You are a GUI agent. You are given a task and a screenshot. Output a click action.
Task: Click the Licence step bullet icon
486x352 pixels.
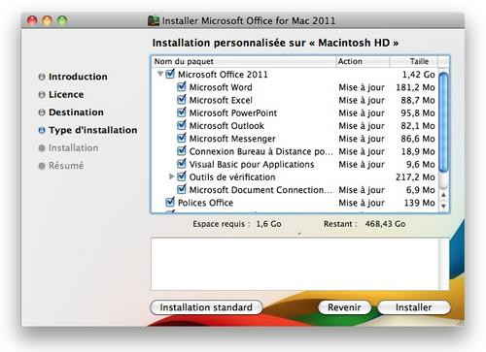pyautogui.click(x=42, y=94)
